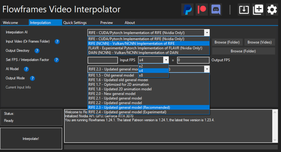The width and height of the screenshot is (281, 152).
Task: Open the About tab
Action: pos(130,23)
